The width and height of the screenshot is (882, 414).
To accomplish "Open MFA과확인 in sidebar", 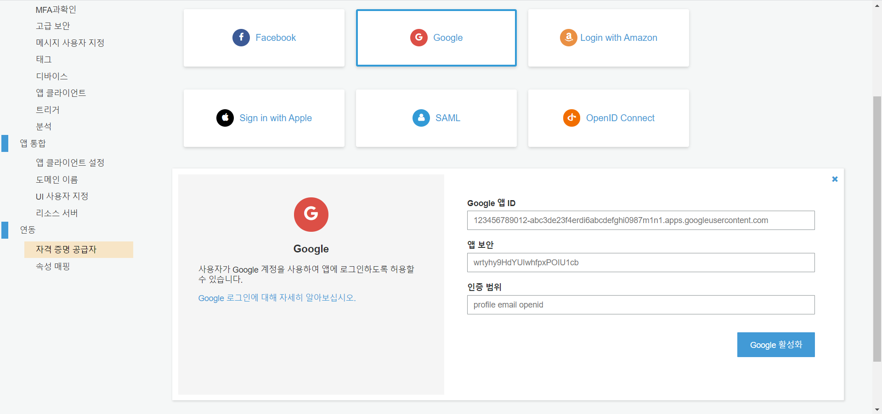I will coord(56,10).
